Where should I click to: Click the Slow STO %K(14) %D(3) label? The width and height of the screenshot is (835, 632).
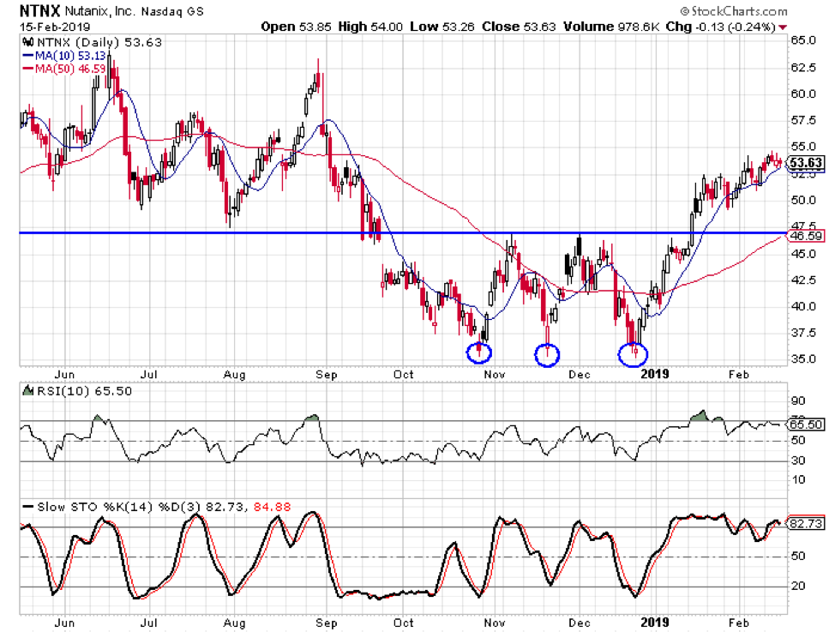[x=120, y=507]
